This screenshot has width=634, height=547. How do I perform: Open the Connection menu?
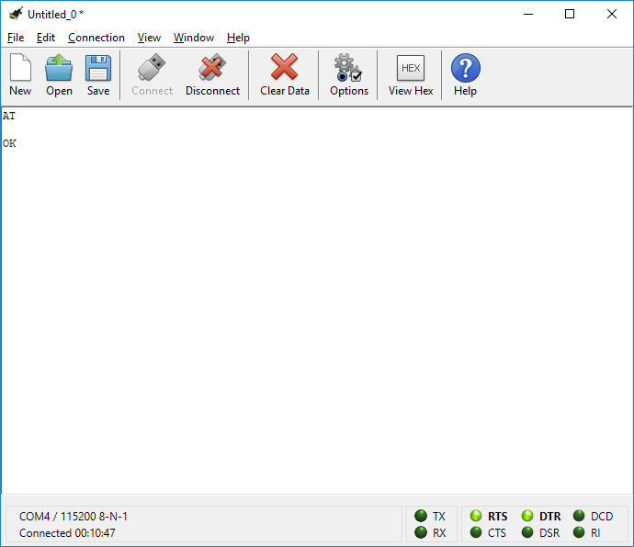point(96,38)
